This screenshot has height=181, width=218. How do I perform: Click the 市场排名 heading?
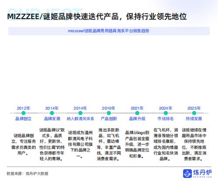pos(166,119)
